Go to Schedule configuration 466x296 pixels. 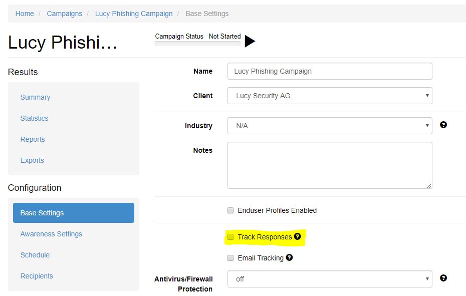35,255
